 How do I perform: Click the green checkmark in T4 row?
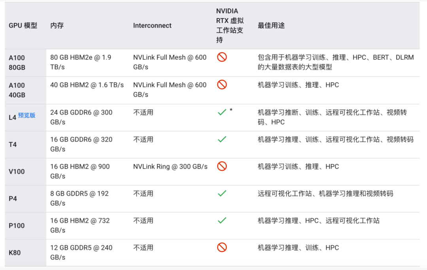pyautogui.click(x=222, y=139)
